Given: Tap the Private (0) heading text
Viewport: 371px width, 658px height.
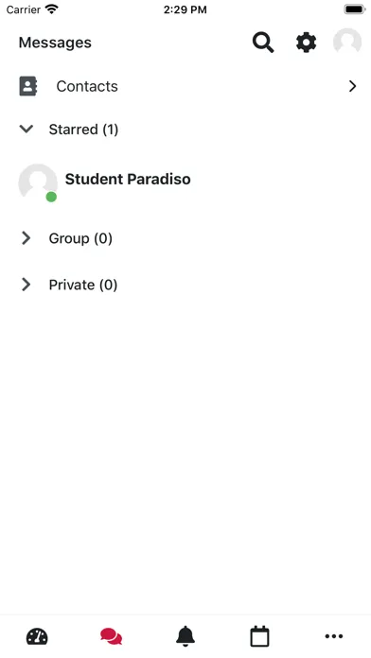Looking at the screenshot, I should (x=83, y=285).
